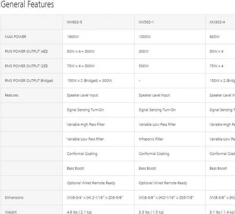Viewport: 235px width, 214px height.
Task: Select the RMS POWER OUTPUT (2Ω) label
Action: pos(26,66)
